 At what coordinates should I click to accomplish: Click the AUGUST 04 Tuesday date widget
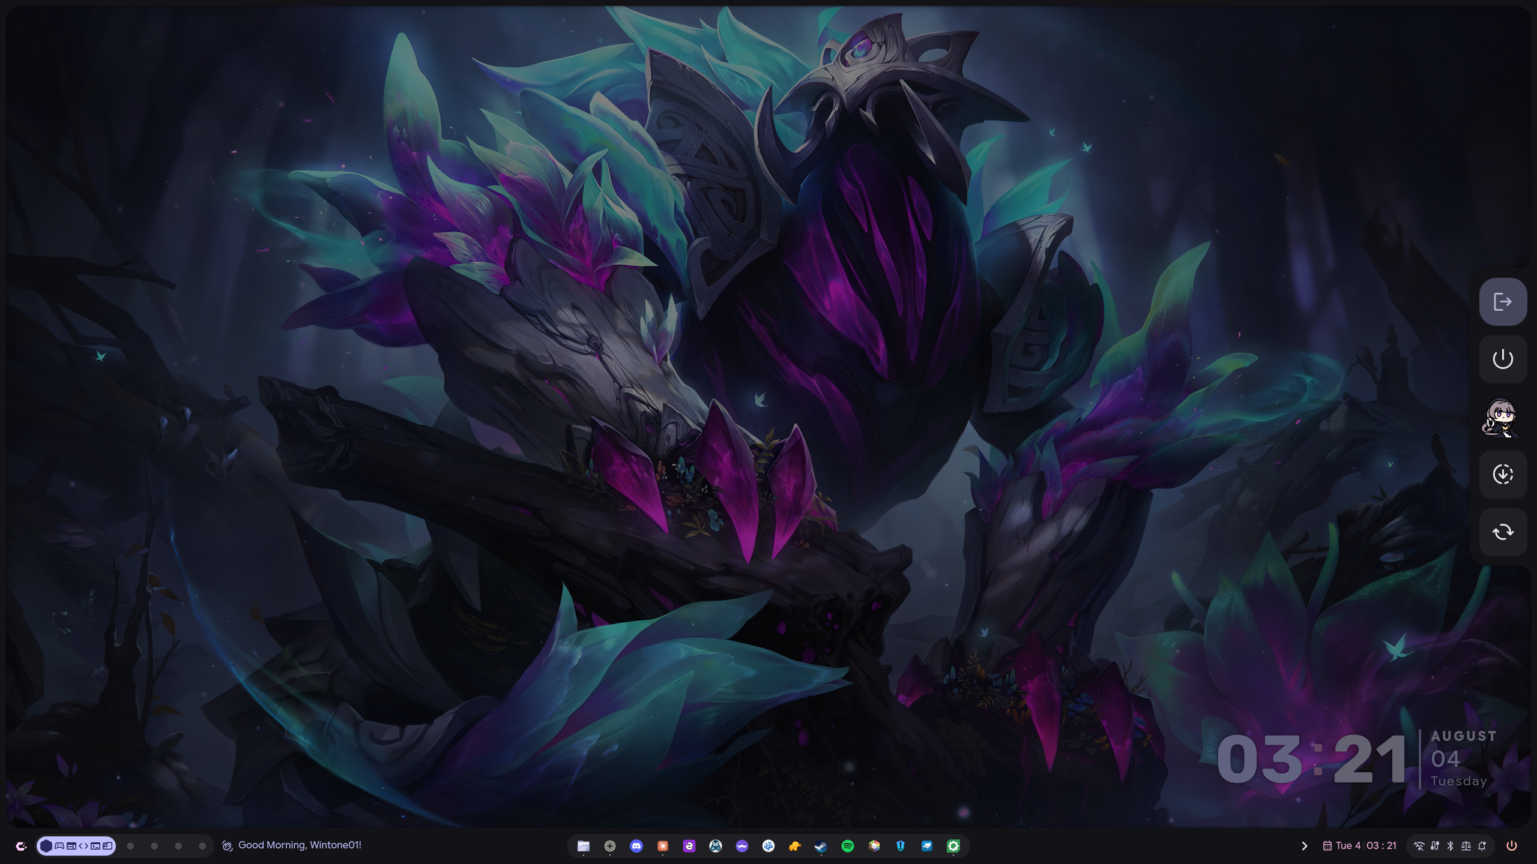pyautogui.click(x=1463, y=758)
